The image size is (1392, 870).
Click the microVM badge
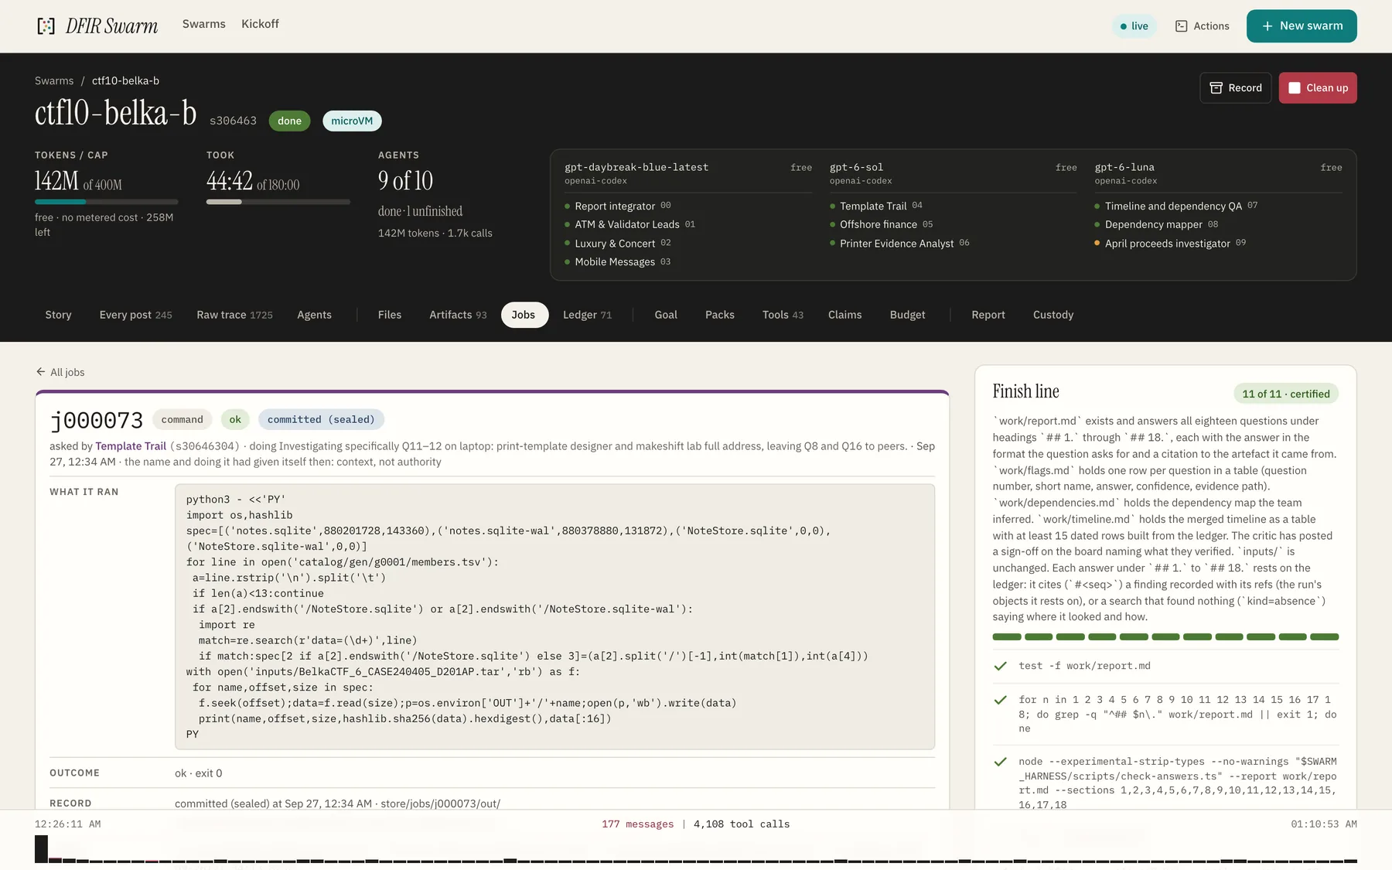352,121
